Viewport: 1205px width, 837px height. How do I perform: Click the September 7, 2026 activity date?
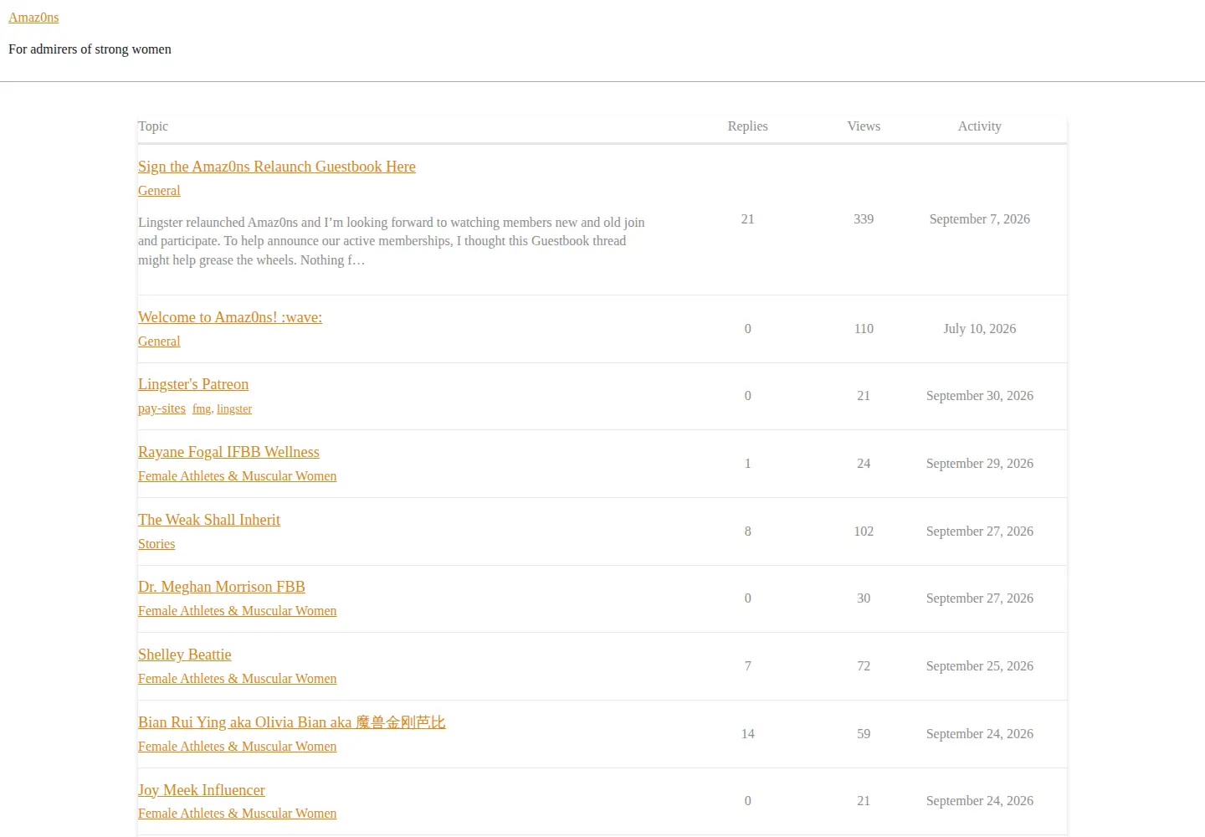[x=980, y=219]
